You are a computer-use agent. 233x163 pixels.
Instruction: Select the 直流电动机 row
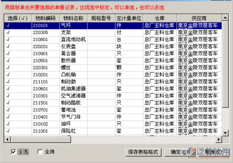(73, 39)
